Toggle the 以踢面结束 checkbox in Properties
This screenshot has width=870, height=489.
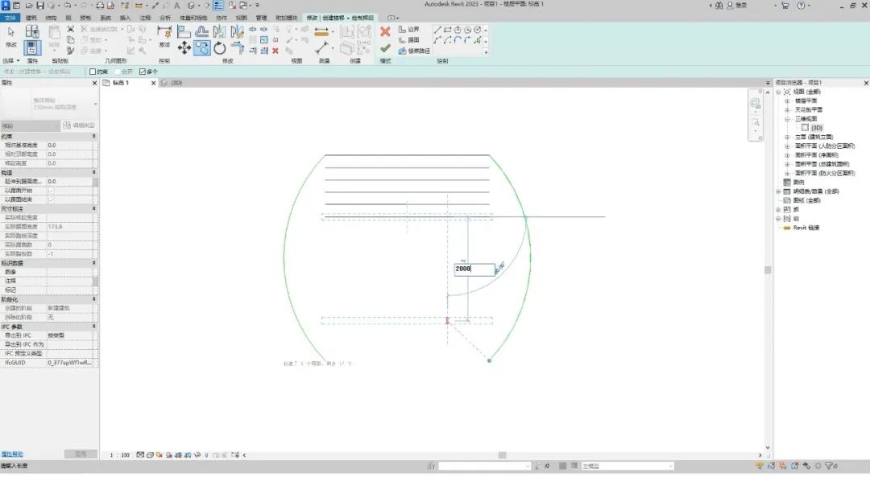(x=51, y=199)
